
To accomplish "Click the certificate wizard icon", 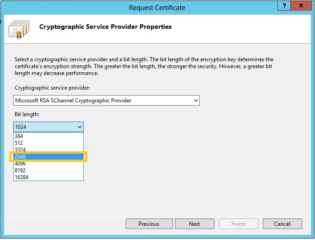I will [x=18, y=29].
